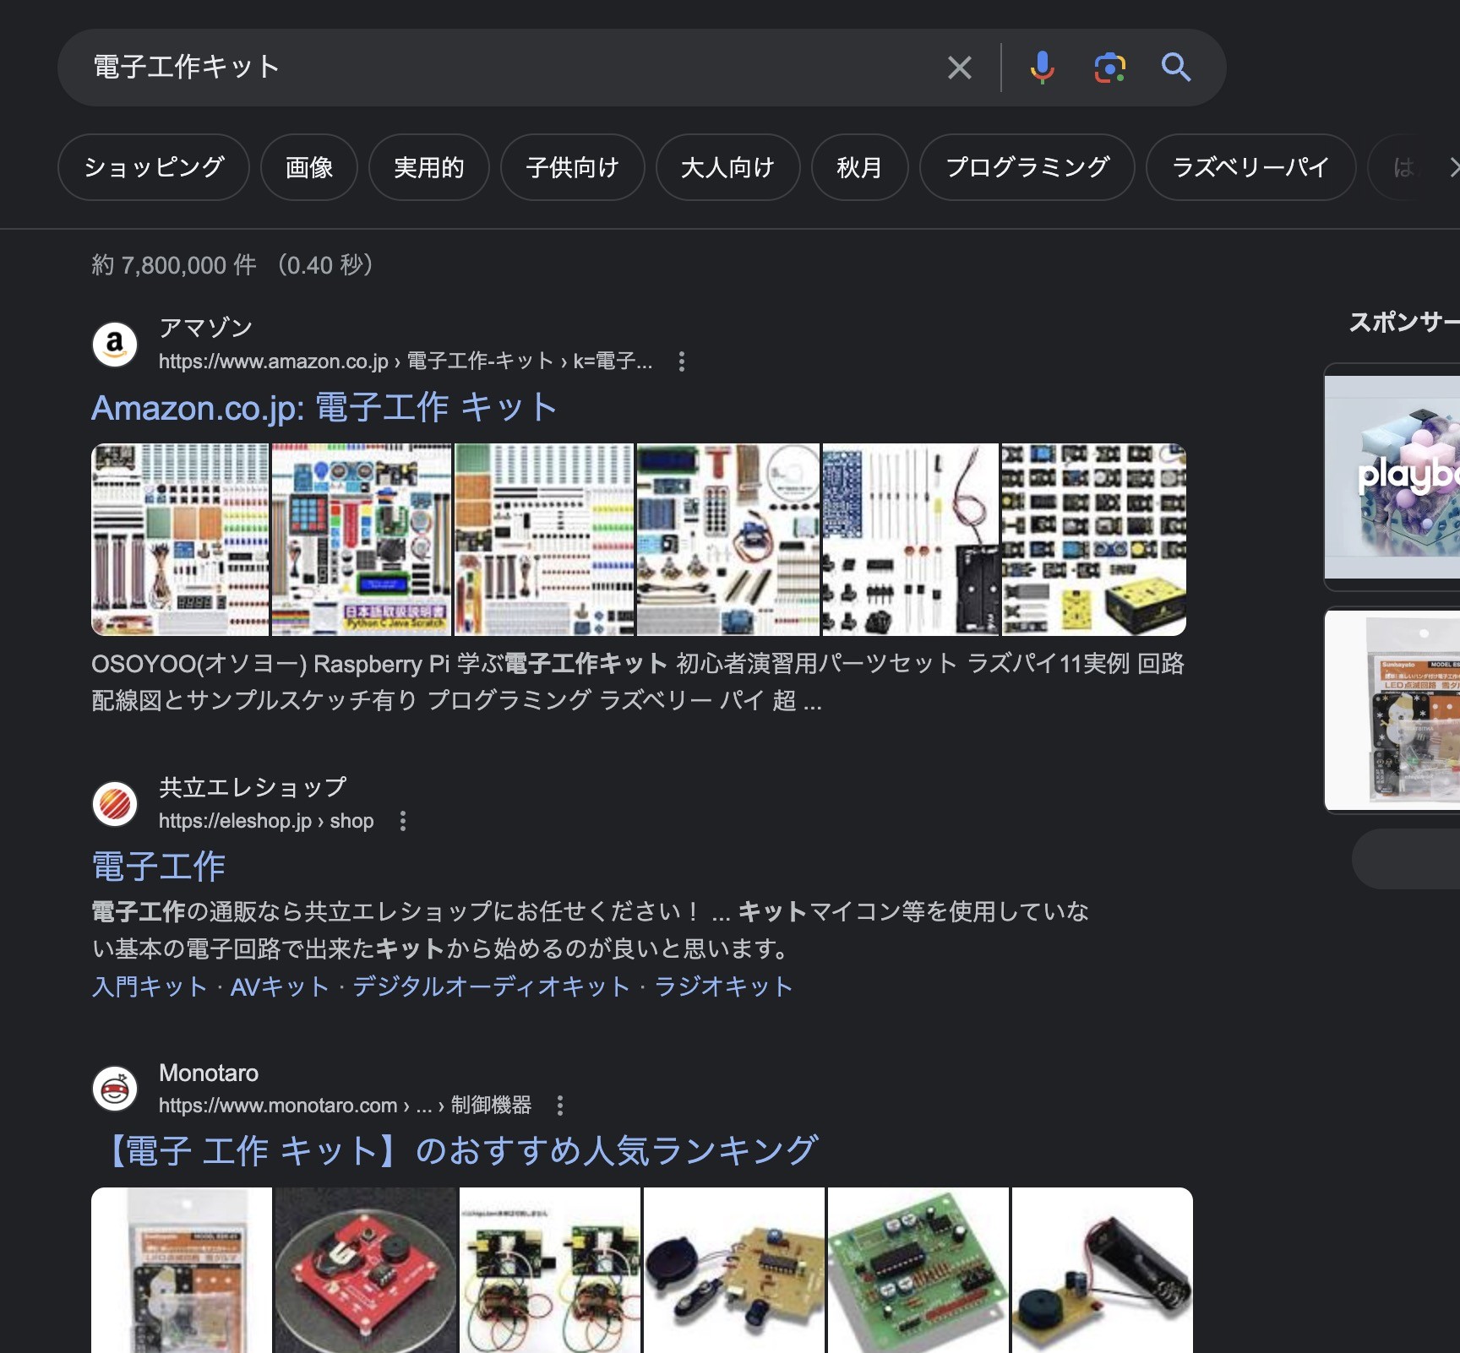Screen dimensions: 1460x1353
Task: Select the プログラミング filter chip
Action: (1027, 167)
